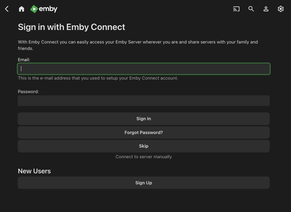
Task: Focus the Password input field
Action: [x=144, y=101]
